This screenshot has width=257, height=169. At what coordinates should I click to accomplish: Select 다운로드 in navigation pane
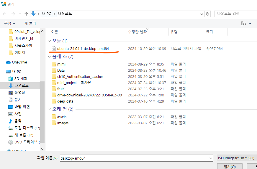20,86
